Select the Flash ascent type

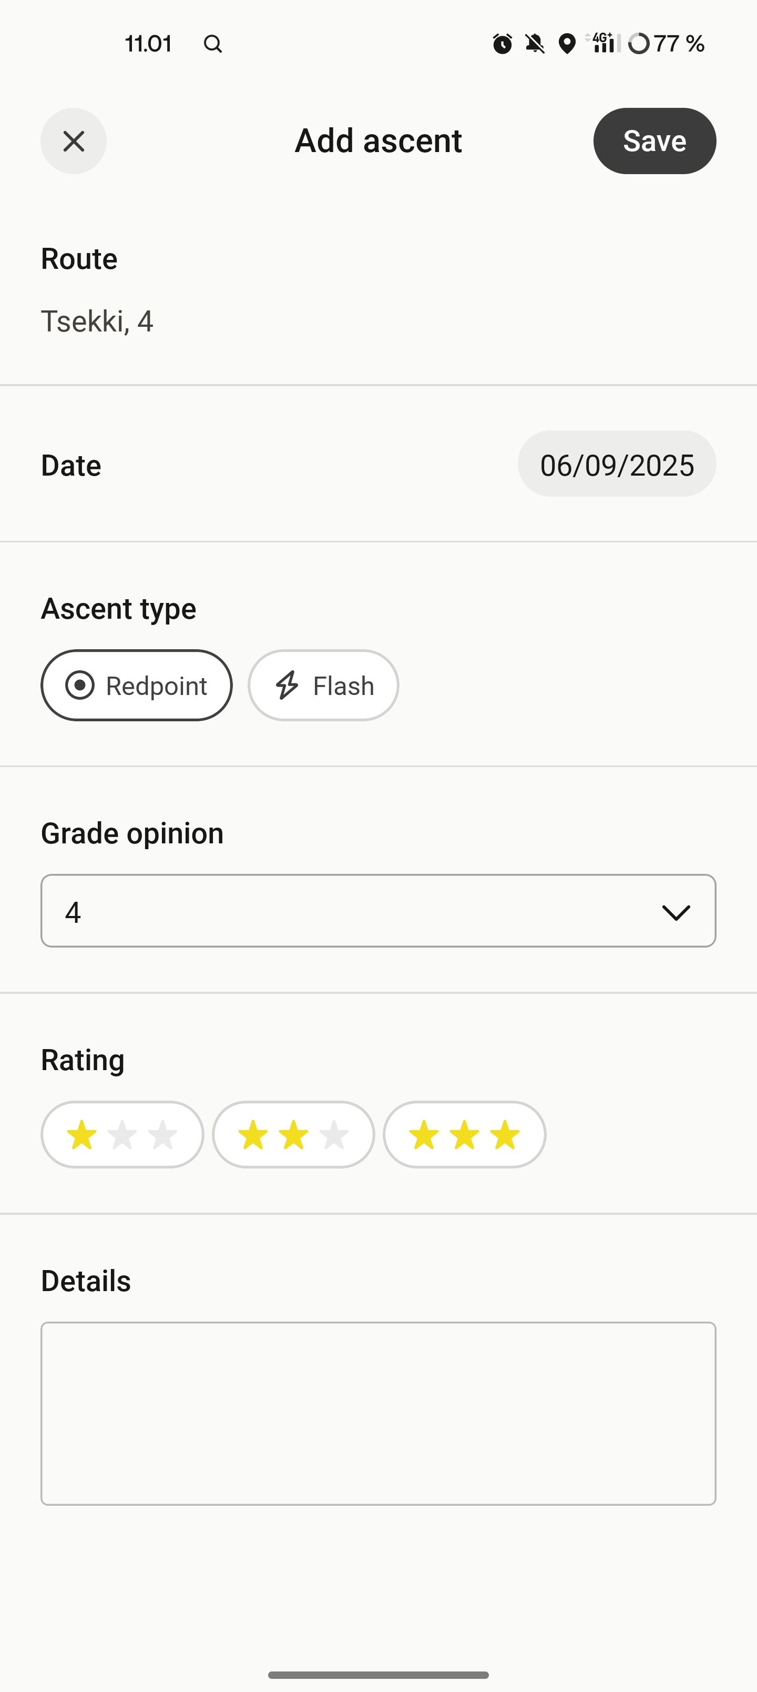(x=323, y=685)
